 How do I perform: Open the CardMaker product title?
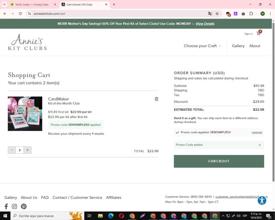58,99
